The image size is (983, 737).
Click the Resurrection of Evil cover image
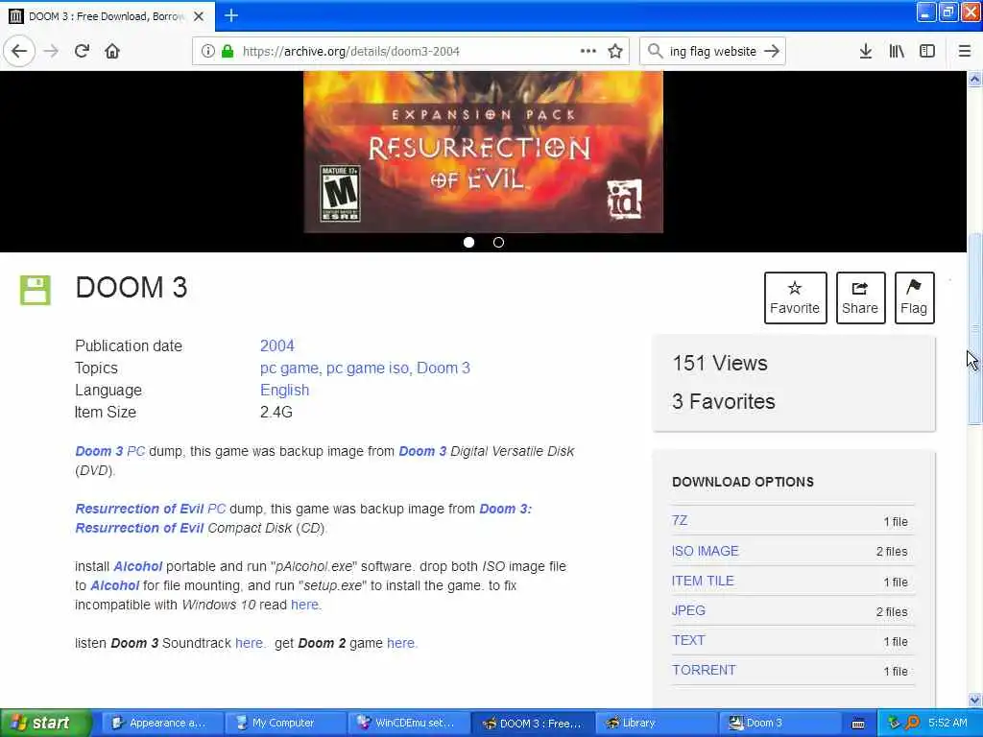pos(484,152)
